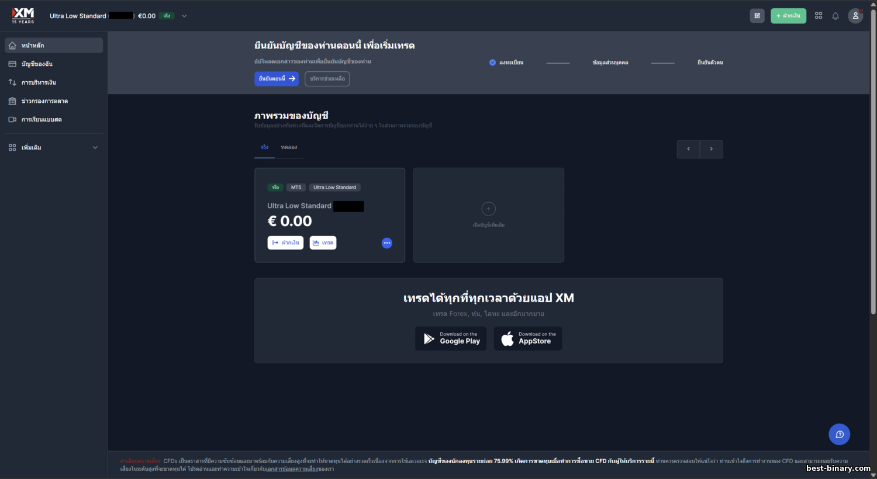
Task: Open บัญชีของฉัน in the sidebar
Action: point(37,64)
